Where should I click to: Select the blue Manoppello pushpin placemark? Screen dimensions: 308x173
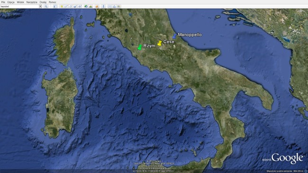pyautogui.click(x=174, y=36)
